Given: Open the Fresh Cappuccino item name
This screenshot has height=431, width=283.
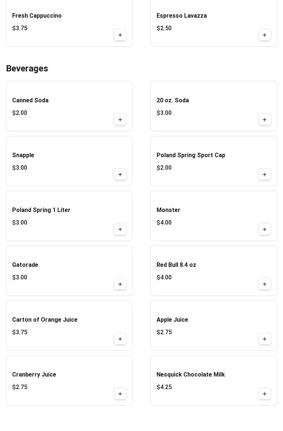Looking at the screenshot, I should tap(37, 16).
